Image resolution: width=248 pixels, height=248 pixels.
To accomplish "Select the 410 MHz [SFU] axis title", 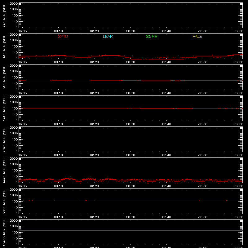I will pyautogui.click(x=4, y=46).
